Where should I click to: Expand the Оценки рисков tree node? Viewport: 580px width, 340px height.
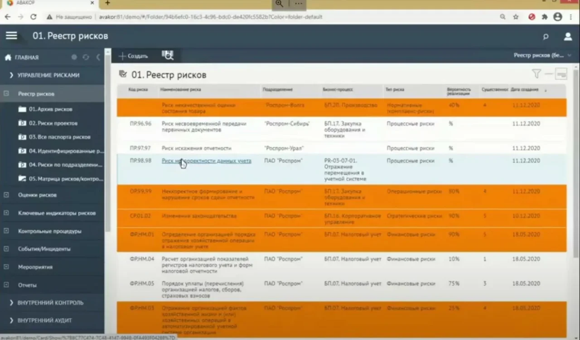[6, 195]
